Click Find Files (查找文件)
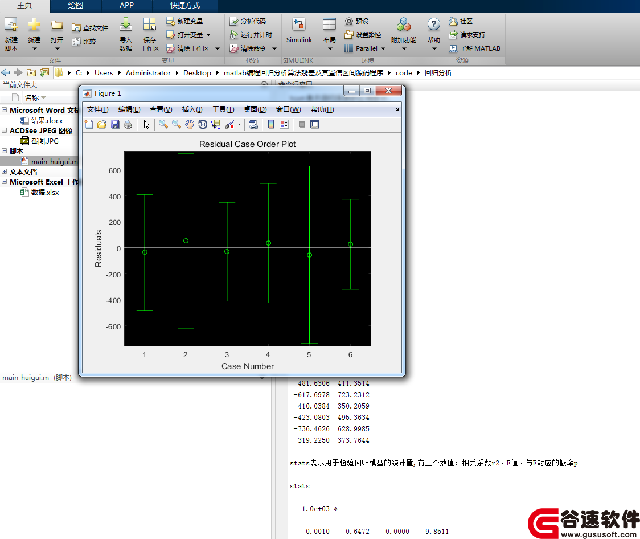The width and height of the screenshot is (640, 539). point(90,28)
